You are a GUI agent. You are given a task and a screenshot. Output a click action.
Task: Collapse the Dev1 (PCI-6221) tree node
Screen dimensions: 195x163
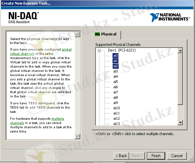pyautogui.click(x=99, y=51)
